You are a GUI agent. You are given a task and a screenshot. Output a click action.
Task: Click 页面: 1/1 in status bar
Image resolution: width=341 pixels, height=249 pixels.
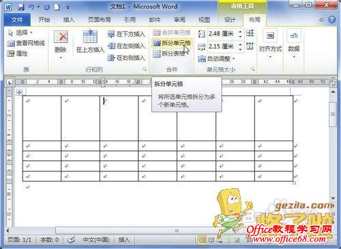tap(19, 240)
